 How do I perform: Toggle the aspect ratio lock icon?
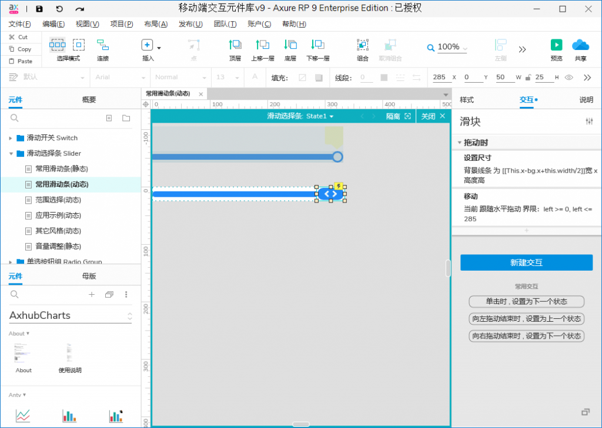point(528,77)
